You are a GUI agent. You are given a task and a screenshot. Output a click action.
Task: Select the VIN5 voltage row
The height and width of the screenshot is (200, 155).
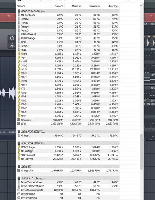[68, 92]
